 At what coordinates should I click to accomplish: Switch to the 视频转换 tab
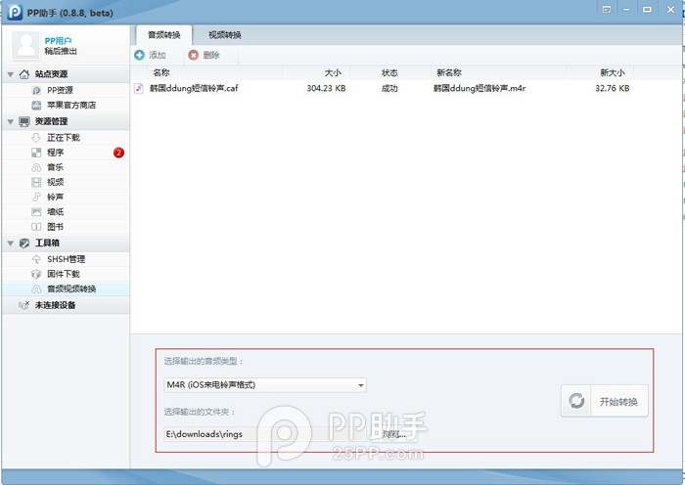coord(224,35)
